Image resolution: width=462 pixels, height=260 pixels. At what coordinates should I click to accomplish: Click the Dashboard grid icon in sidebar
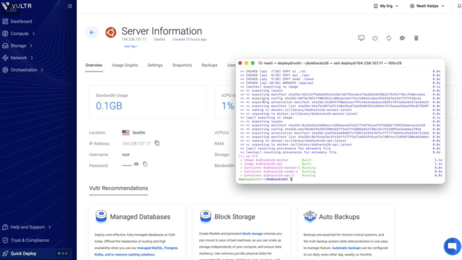coord(5,21)
